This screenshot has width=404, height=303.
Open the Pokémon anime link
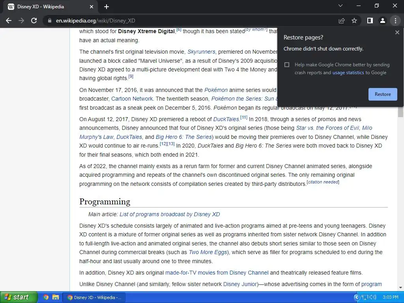pos(216,90)
